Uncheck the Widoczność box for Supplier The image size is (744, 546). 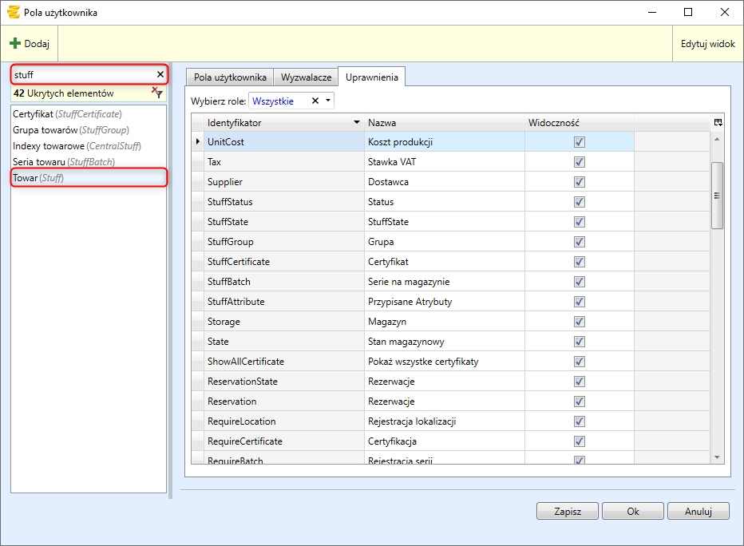[x=580, y=182]
